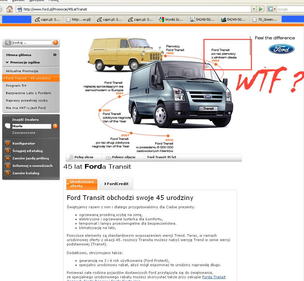The width and height of the screenshot is (304, 281).
Task: Click the orange arrow next to szukaj
Action: tap(56, 42)
